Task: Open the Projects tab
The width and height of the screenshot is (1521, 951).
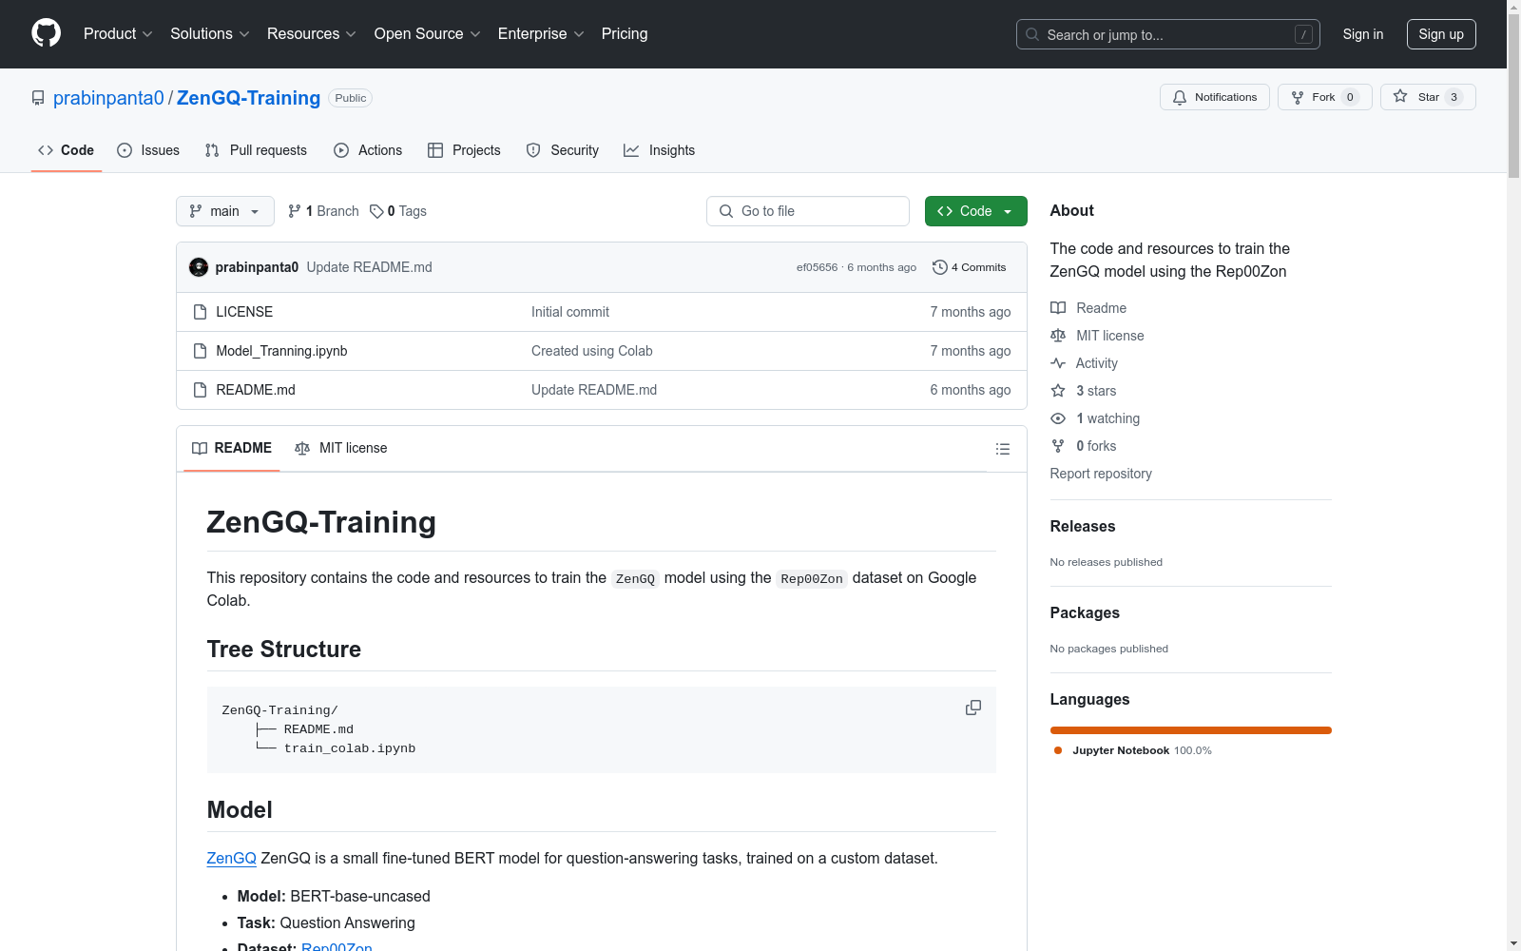Action: click(x=464, y=150)
